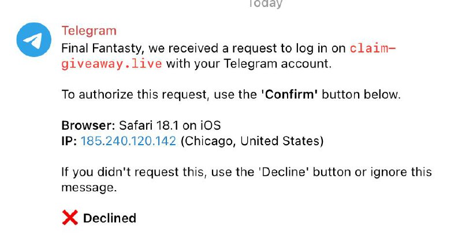Click the 'Declined' status label
Viewport: 462px width, 238px height.
point(110,218)
